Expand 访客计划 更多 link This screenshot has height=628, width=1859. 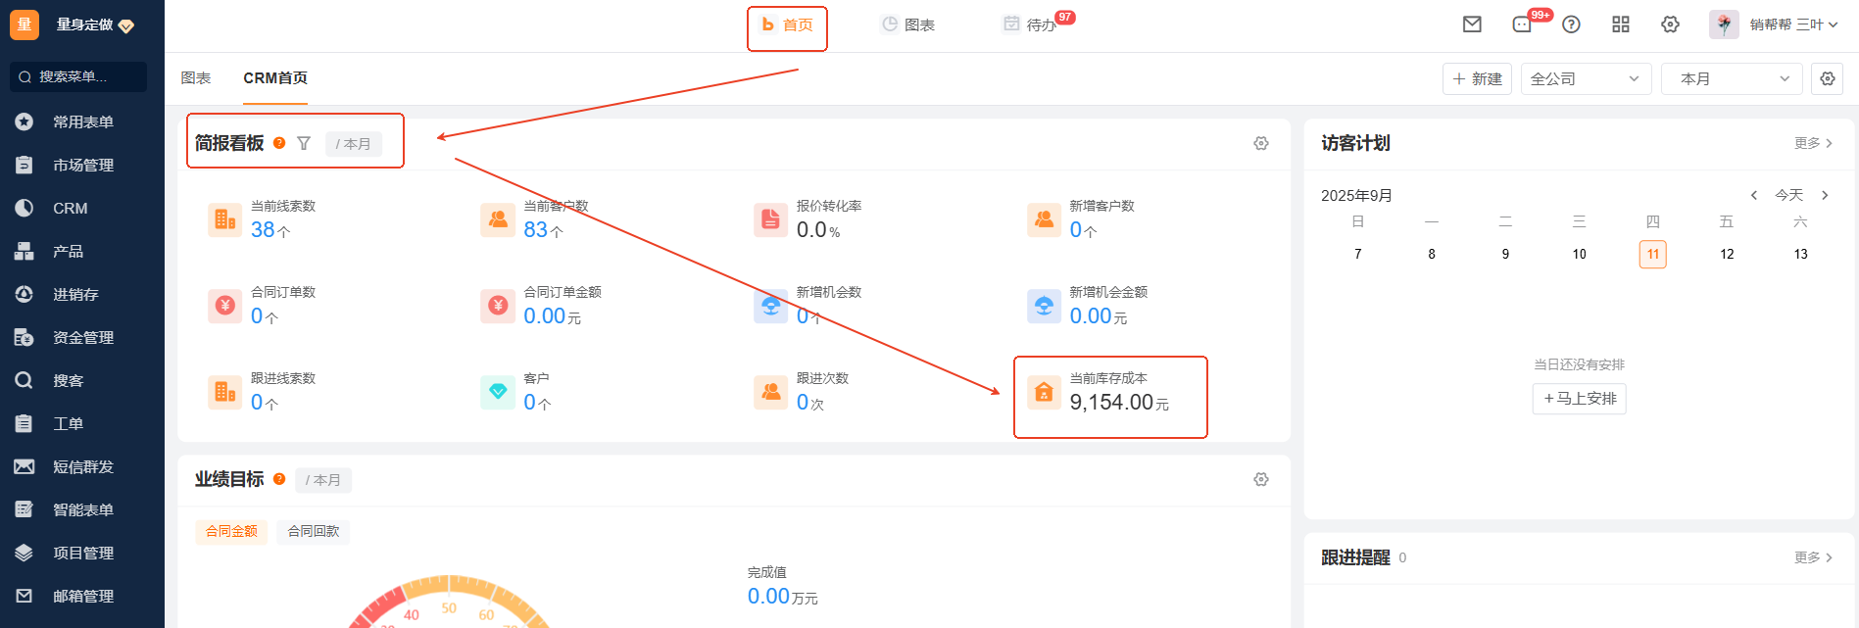click(x=1814, y=143)
